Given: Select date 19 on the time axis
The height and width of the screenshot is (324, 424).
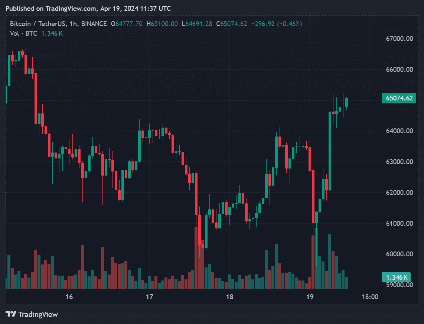Looking at the screenshot, I should (x=310, y=297).
